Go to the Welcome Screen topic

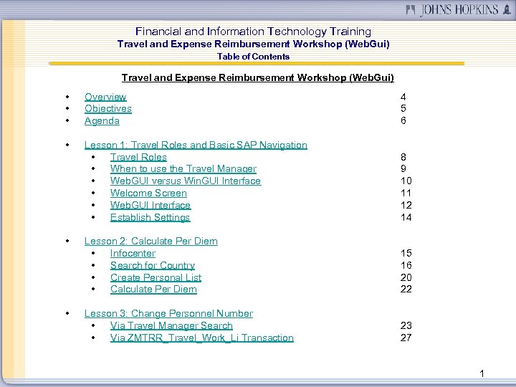pyautogui.click(x=148, y=193)
